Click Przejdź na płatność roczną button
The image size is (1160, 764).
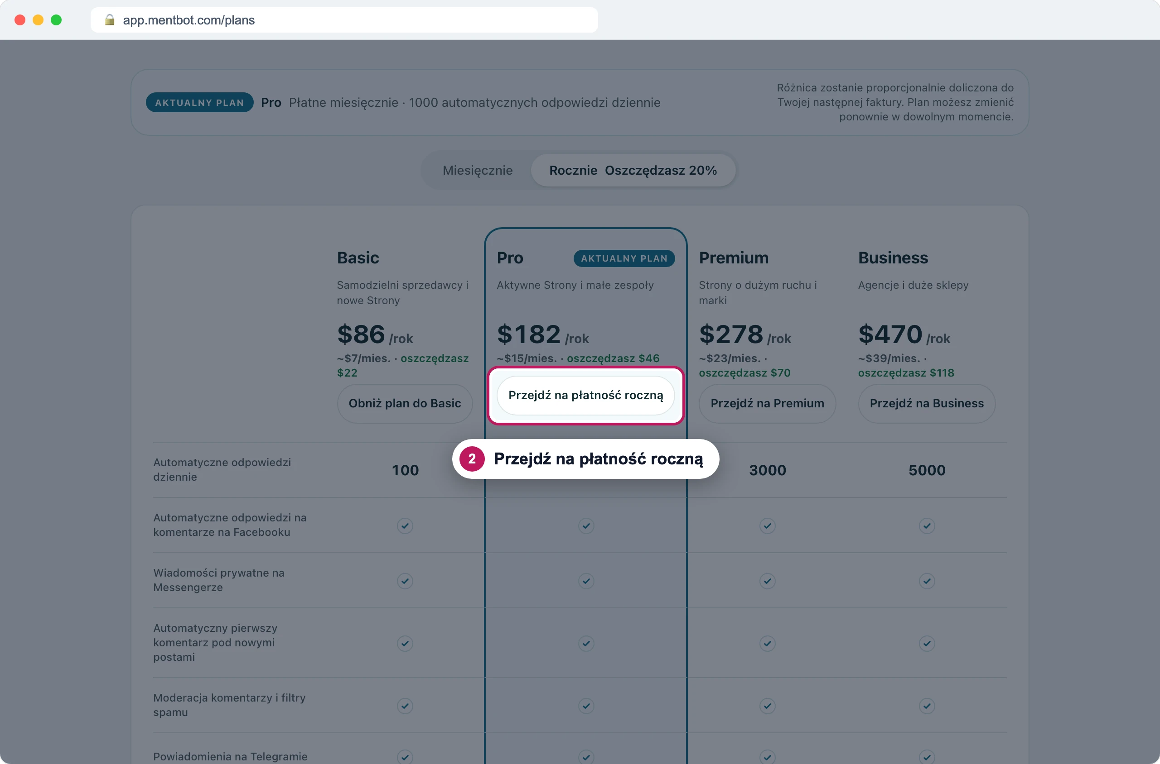585,395
